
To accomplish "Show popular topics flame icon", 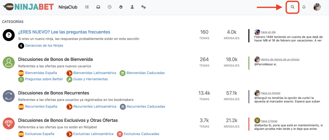I will pyautogui.click(x=121, y=7).
